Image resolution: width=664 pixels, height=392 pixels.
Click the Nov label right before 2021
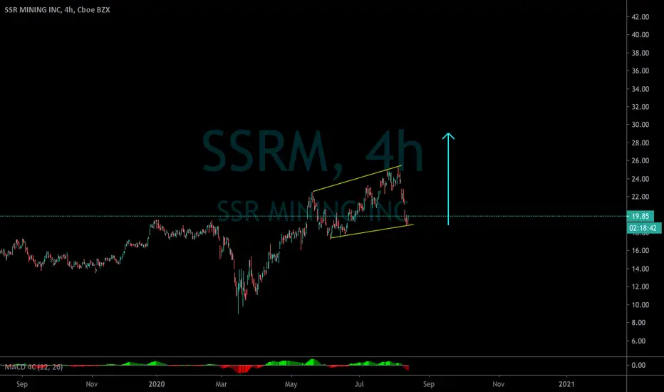pyautogui.click(x=499, y=384)
